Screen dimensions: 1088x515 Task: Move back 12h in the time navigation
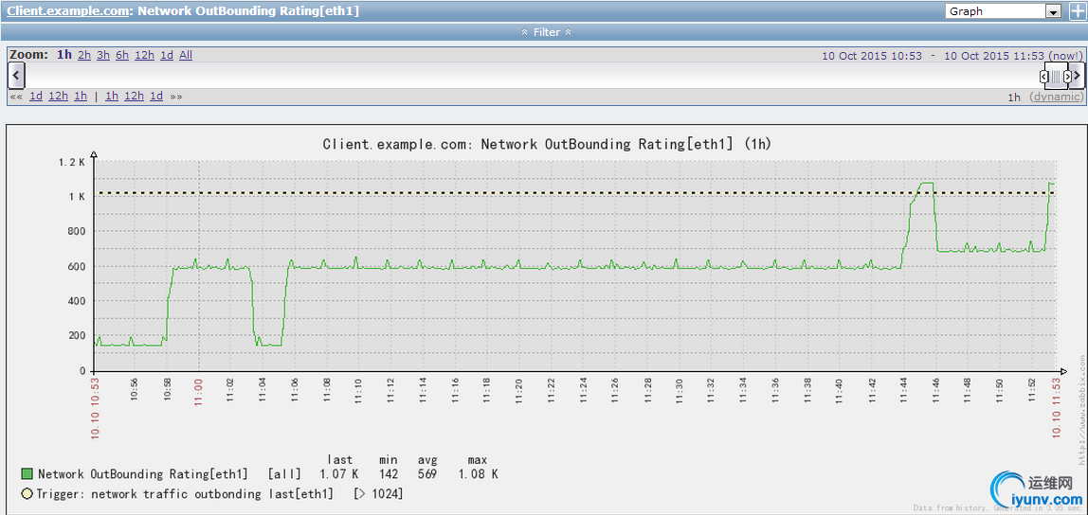point(59,97)
